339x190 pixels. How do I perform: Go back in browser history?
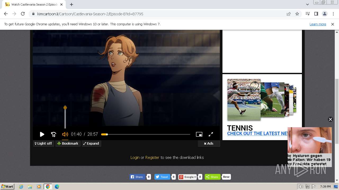click(6, 14)
